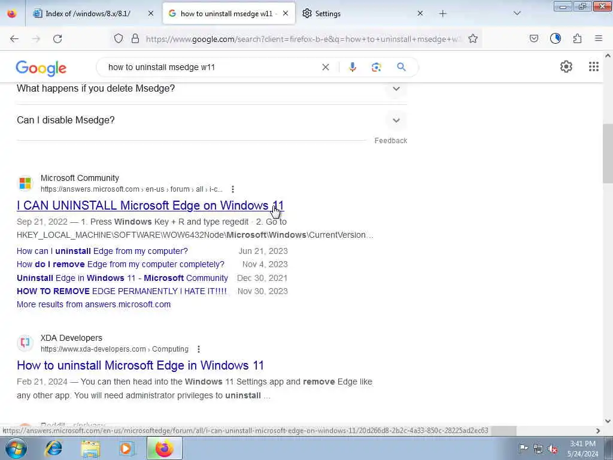Open Windows Explorer from taskbar
Image resolution: width=613 pixels, height=460 pixels.
point(91,449)
